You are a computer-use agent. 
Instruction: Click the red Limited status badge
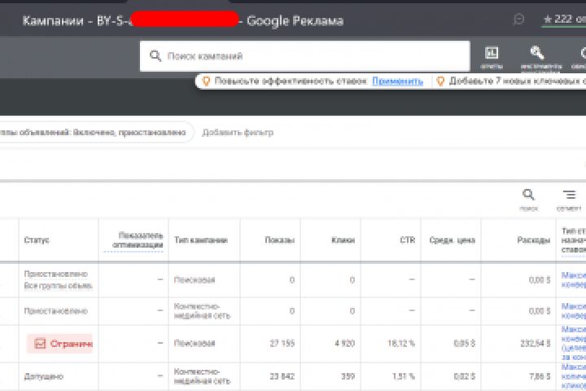[59, 344]
